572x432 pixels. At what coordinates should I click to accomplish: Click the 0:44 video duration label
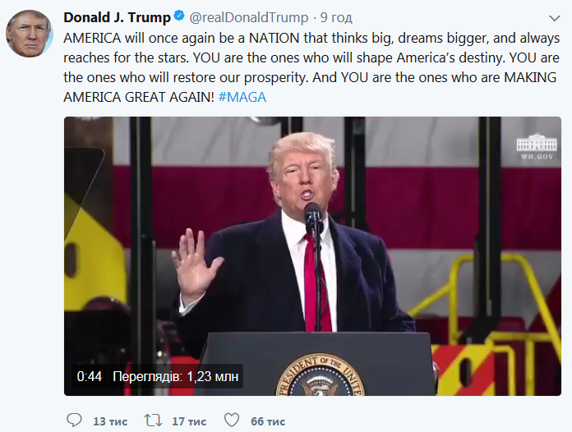pyautogui.click(x=90, y=376)
